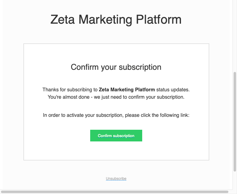The width and height of the screenshot is (237, 194).
Task: Click the word Zeta in the large title
Action: pyautogui.click(x=63, y=20)
